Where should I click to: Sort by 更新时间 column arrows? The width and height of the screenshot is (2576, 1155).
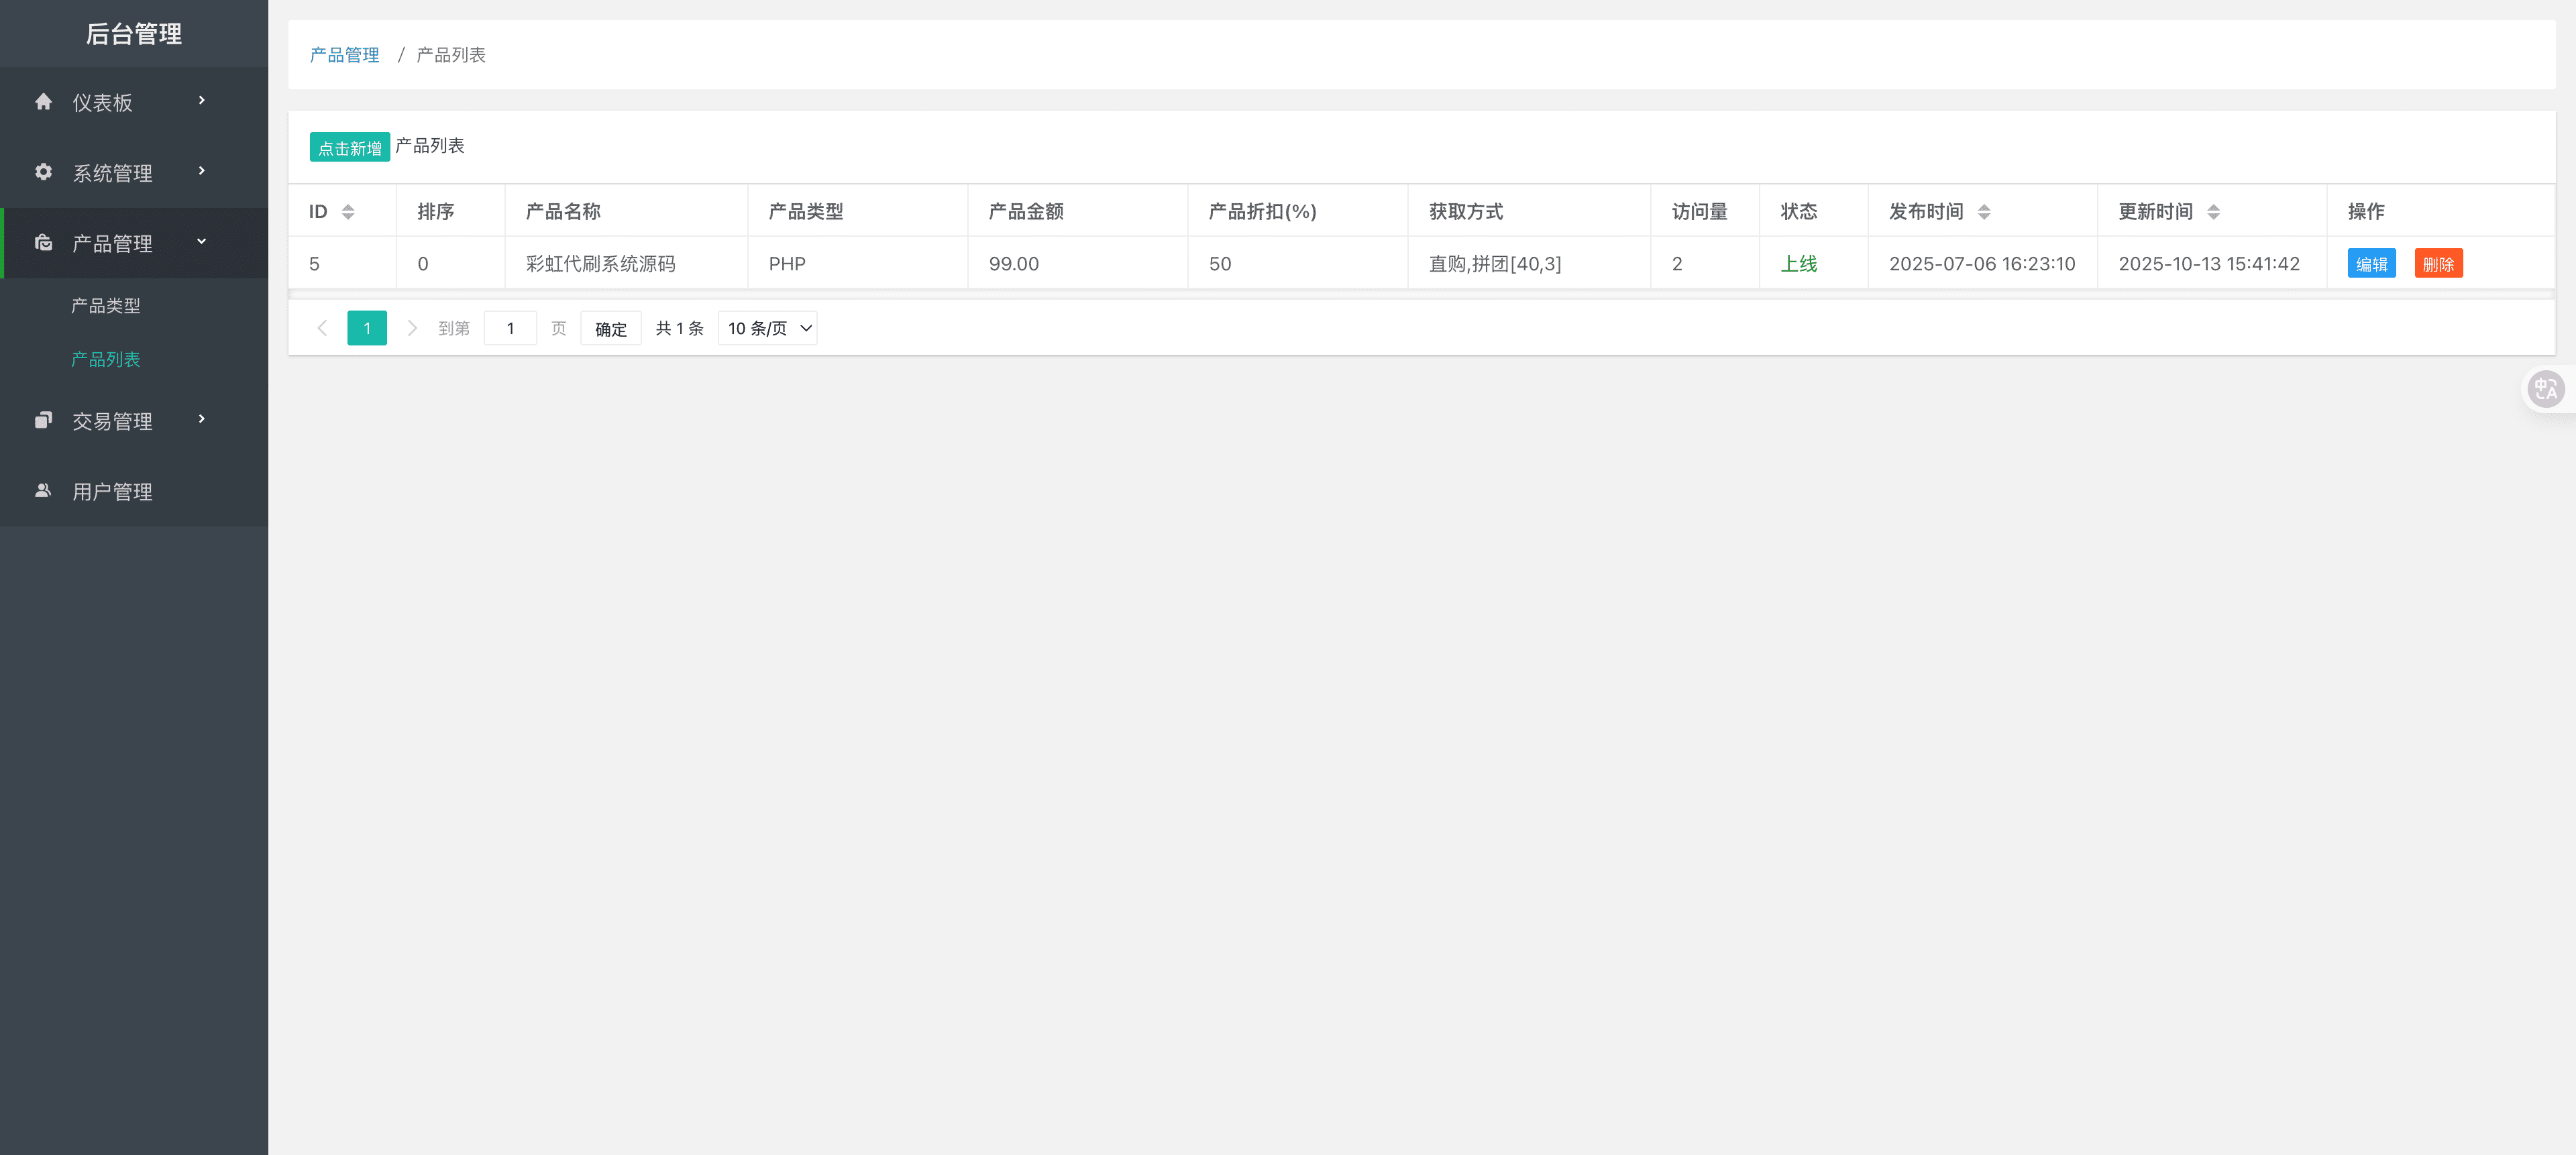[2213, 212]
